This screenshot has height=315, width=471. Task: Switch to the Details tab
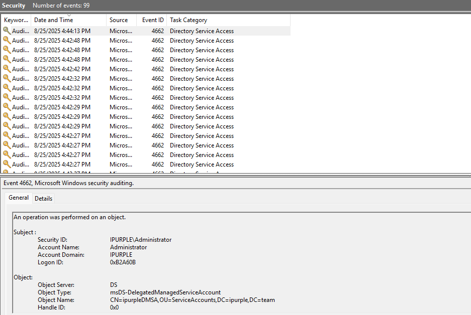[x=43, y=198]
